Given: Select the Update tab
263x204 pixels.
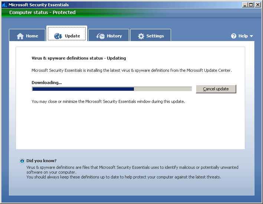Looking at the screenshot, I should coord(67,34).
